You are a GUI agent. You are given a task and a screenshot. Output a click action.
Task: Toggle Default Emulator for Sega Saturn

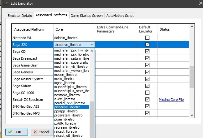point(147,86)
